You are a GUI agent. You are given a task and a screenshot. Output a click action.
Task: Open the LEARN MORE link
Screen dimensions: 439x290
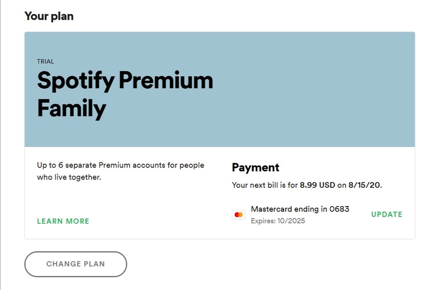(x=63, y=221)
